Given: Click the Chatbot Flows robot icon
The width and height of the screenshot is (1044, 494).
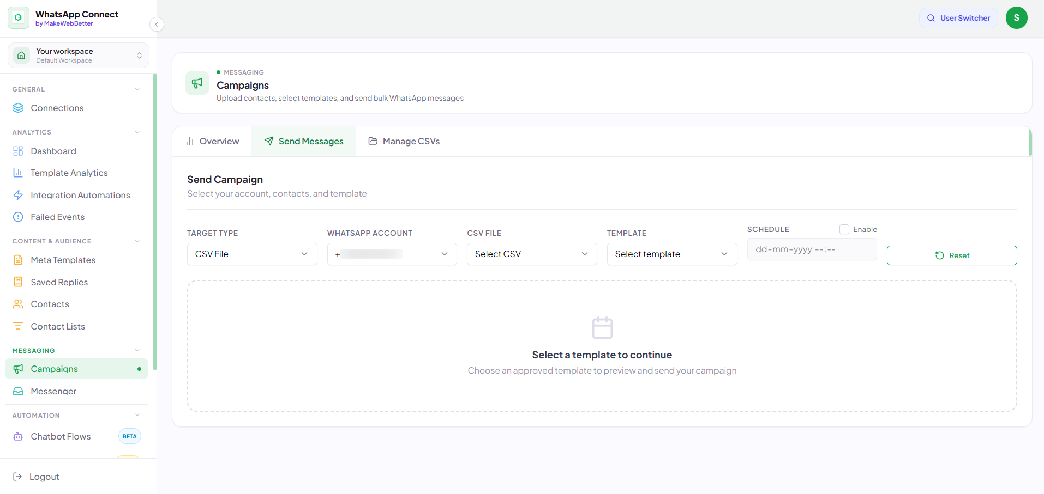Looking at the screenshot, I should click(18, 436).
